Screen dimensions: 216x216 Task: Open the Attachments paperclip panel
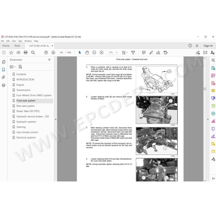[4, 77]
